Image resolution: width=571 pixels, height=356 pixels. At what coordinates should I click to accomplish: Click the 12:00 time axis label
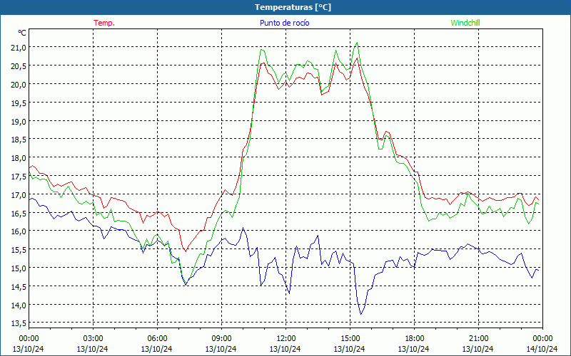point(286,339)
